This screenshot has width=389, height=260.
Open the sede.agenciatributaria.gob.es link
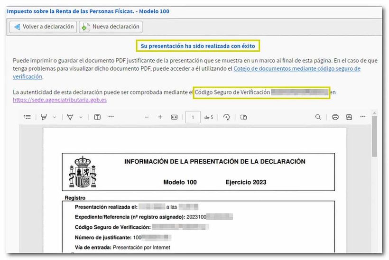coord(60,100)
